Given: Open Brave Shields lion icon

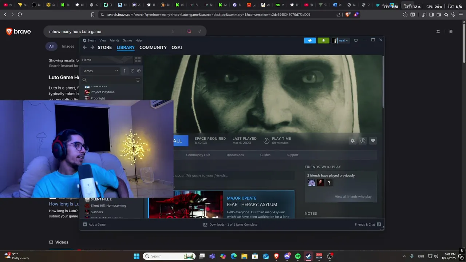Looking at the screenshot, I should click(348, 15).
